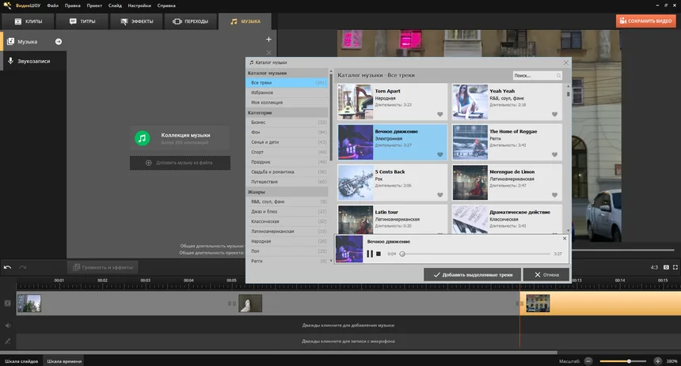The height and width of the screenshot is (366, 681).
Task: Open the Проект menu
Action: tap(94, 6)
